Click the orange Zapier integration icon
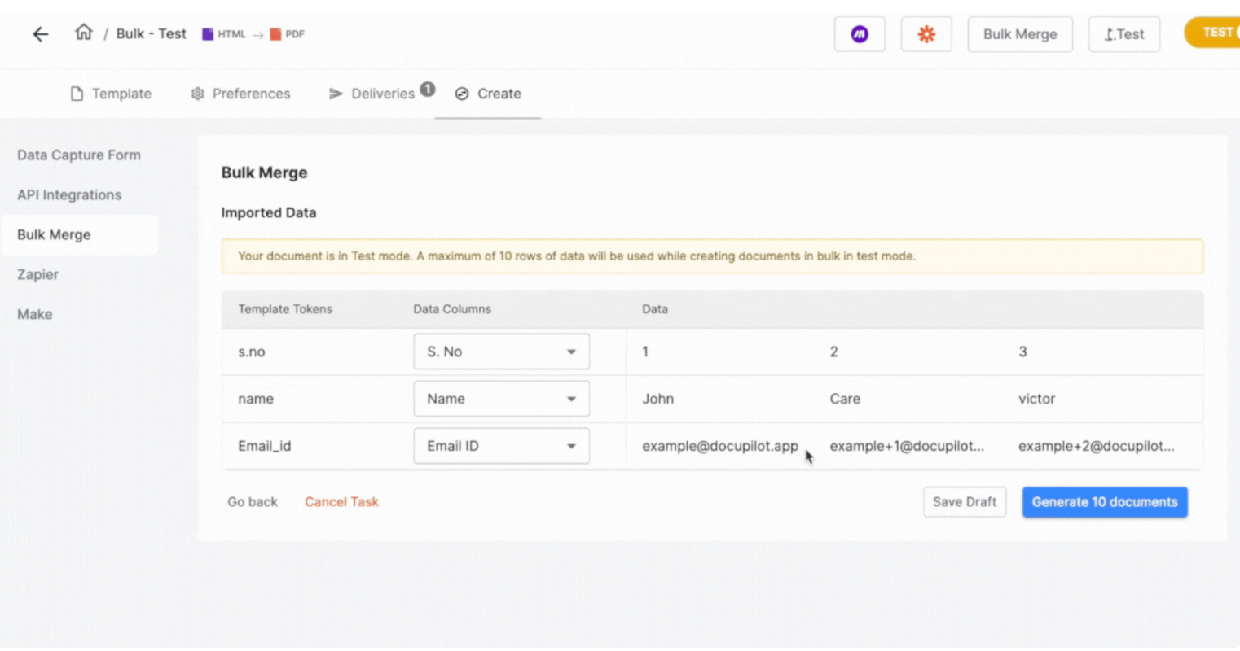1240x651 pixels. click(926, 34)
